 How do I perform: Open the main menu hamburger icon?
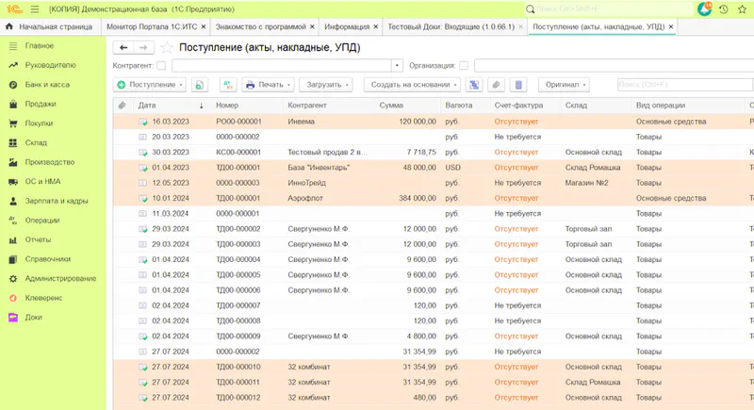pyautogui.click(x=35, y=8)
